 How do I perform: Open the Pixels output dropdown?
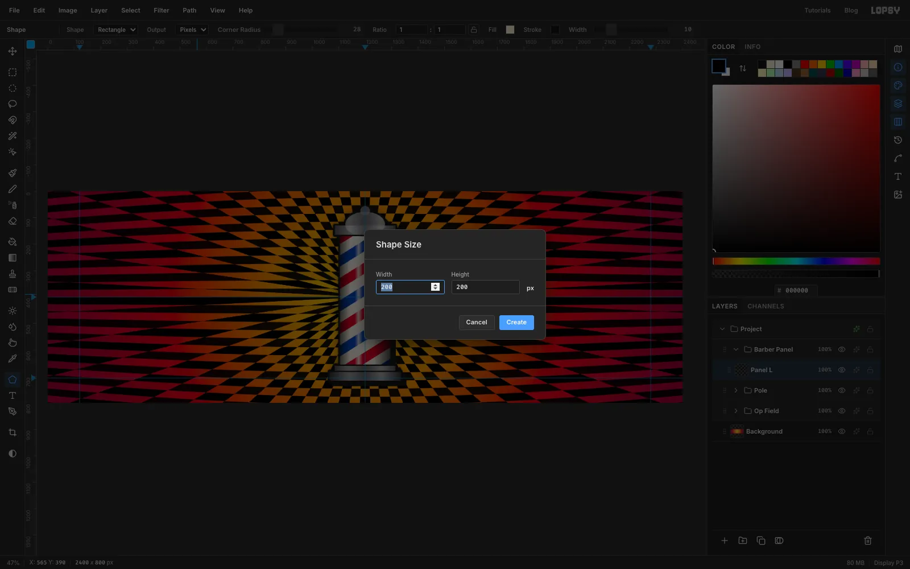pos(192,30)
